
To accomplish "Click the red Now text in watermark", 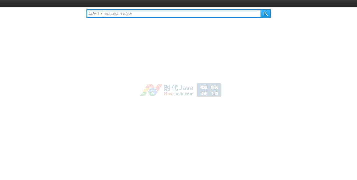I will coord(169,94).
